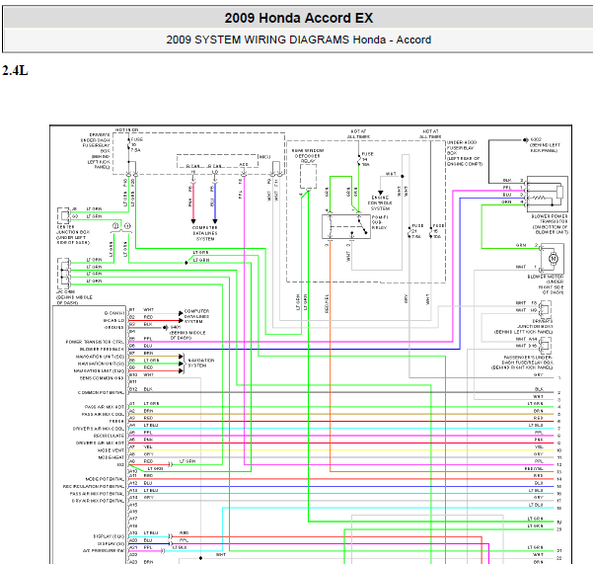Image resolution: width=593 pixels, height=564 pixels.
Task: Select the 'PGM-FI SUB-RELAY' label
Action: 380,222
